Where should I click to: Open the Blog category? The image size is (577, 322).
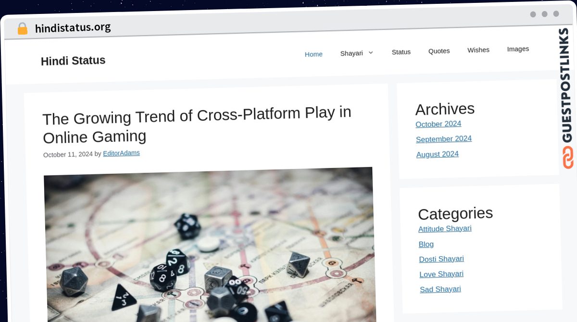(x=426, y=244)
